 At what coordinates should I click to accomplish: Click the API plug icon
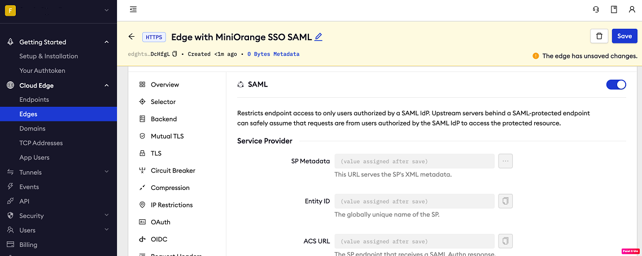tap(11, 201)
